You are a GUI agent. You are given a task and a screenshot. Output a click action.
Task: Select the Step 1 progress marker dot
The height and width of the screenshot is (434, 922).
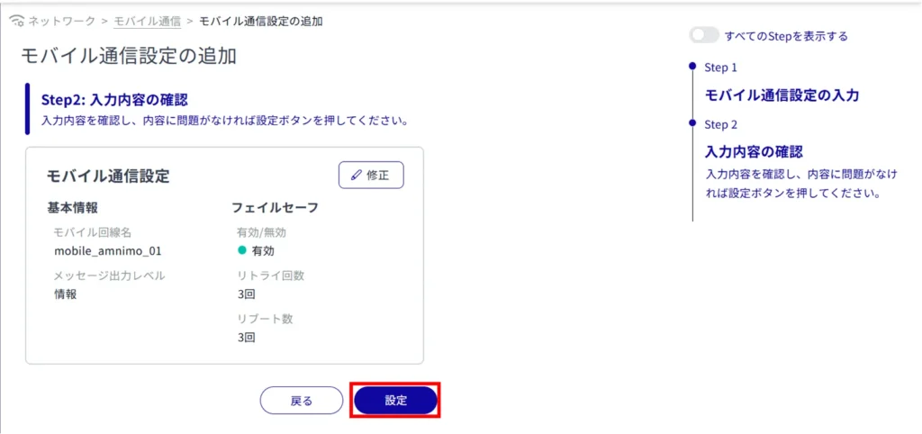691,67
